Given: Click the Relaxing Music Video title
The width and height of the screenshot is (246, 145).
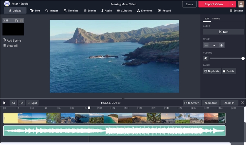Looking at the screenshot, I should pos(123,4).
